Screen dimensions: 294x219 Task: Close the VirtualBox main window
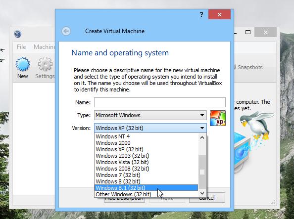point(266,33)
